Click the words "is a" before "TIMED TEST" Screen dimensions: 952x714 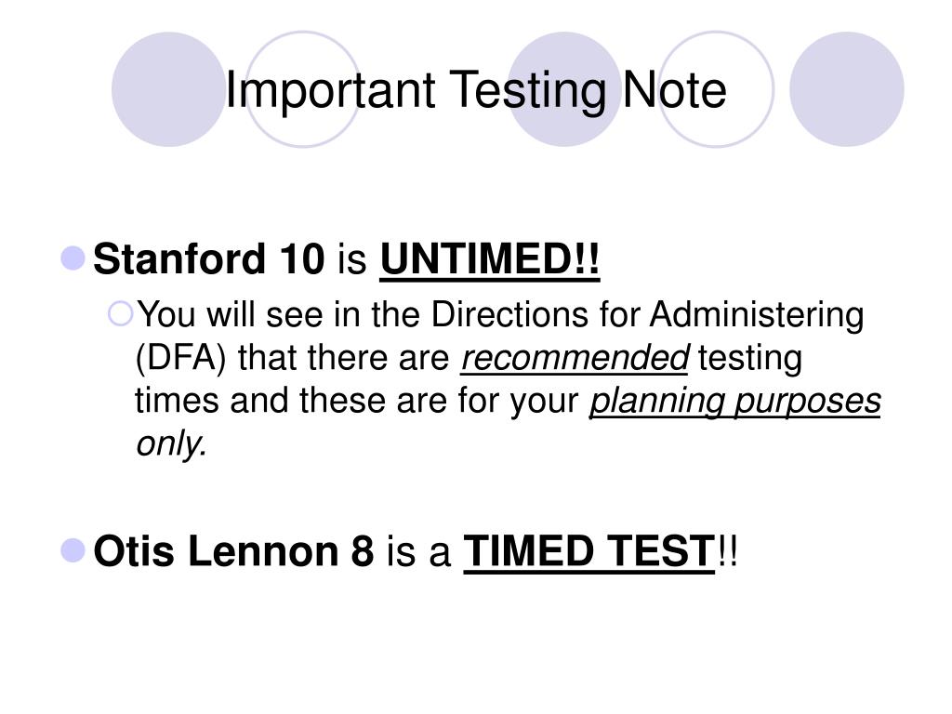click(x=418, y=552)
